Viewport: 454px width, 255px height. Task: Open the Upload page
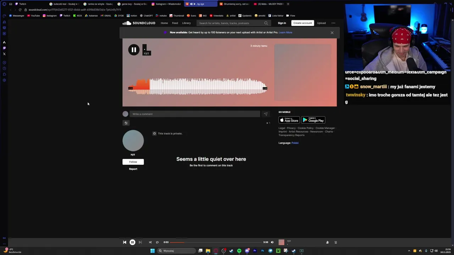tap(321, 23)
